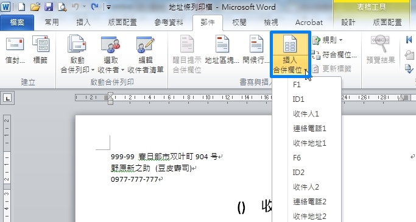
Task: Click the 問候行 greeting line button
Action: coord(256,50)
